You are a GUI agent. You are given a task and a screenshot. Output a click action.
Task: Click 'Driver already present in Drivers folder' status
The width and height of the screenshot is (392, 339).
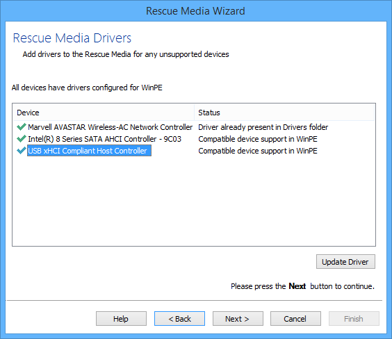pyautogui.click(x=263, y=127)
